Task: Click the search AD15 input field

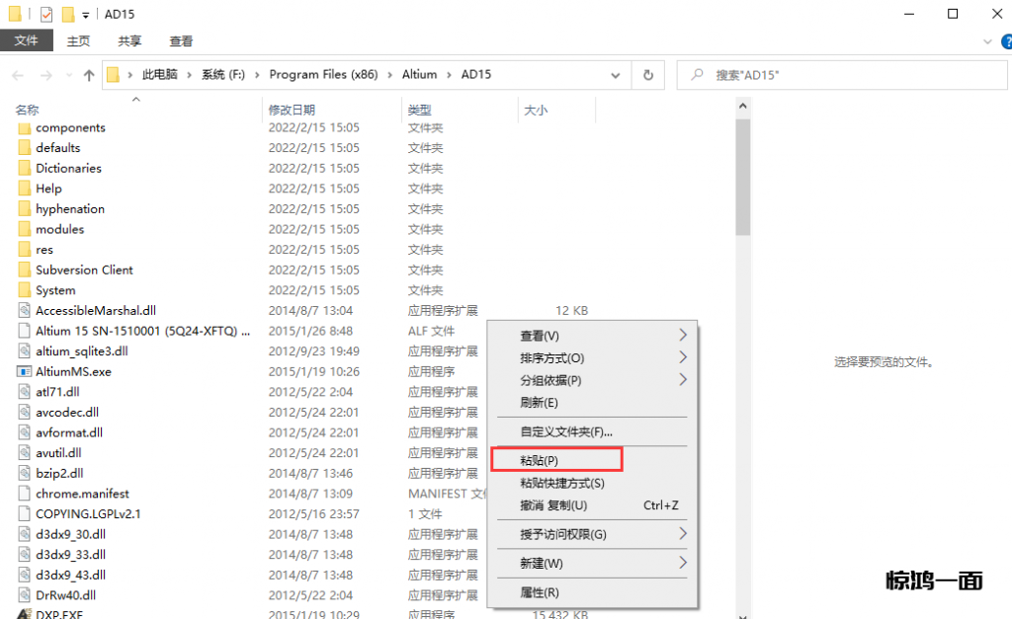Action: click(840, 75)
